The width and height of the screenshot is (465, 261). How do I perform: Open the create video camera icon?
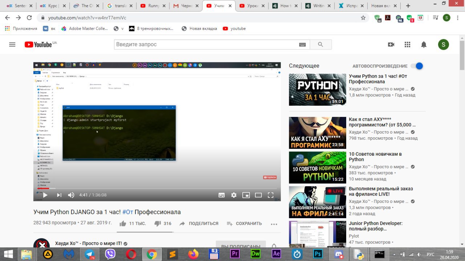point(391,45)
